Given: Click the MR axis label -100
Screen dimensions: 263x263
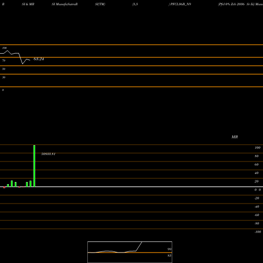Looking at the screenshot, I should [x=258, y=232].
